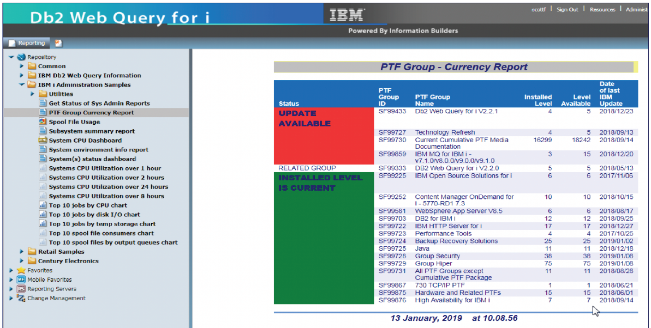Collapse the IBM i Administration Samples folder

[22, 85]
